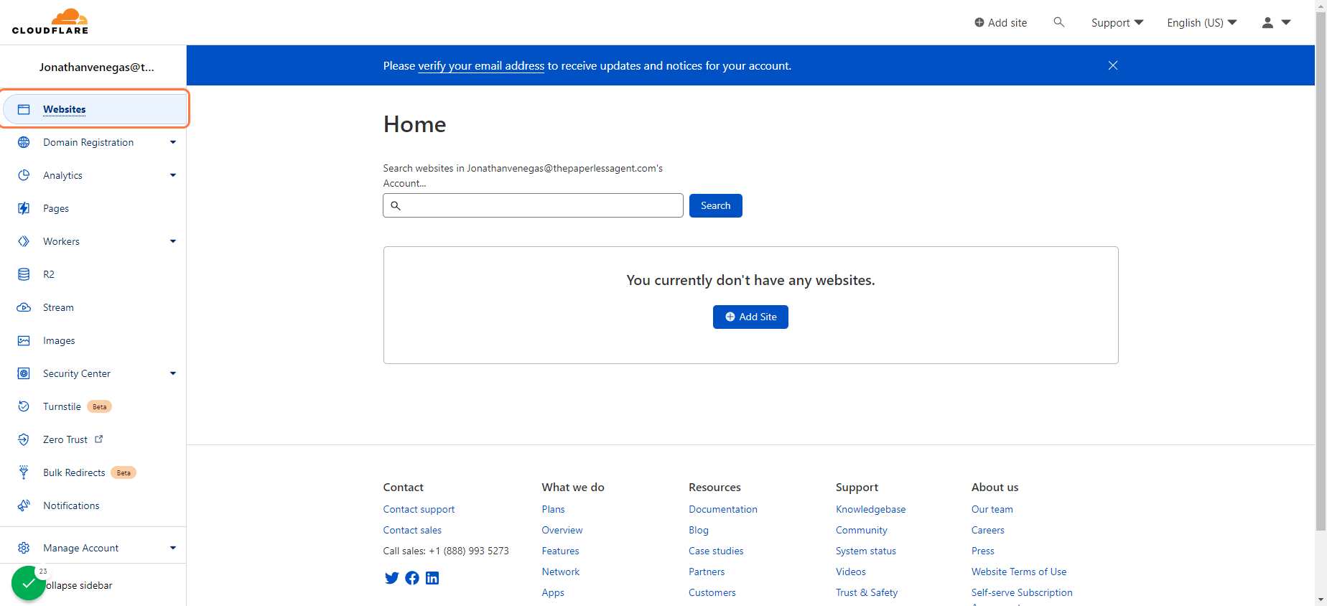Open the user account avatar menu
The width and height of the screenshot is (1327, 606).
(1276, 22)
